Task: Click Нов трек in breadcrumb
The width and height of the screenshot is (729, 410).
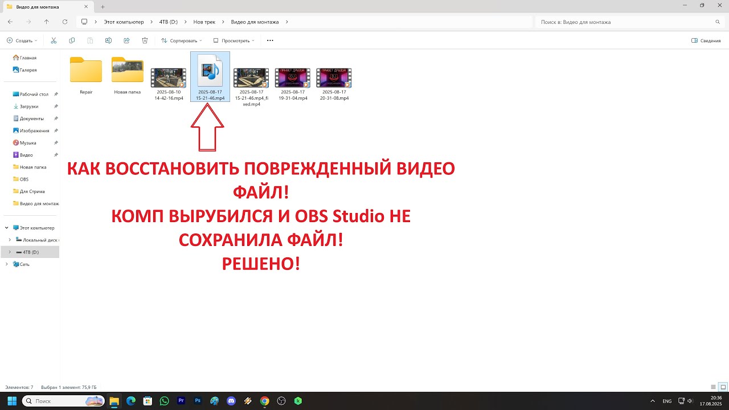Action: (204, 22)
